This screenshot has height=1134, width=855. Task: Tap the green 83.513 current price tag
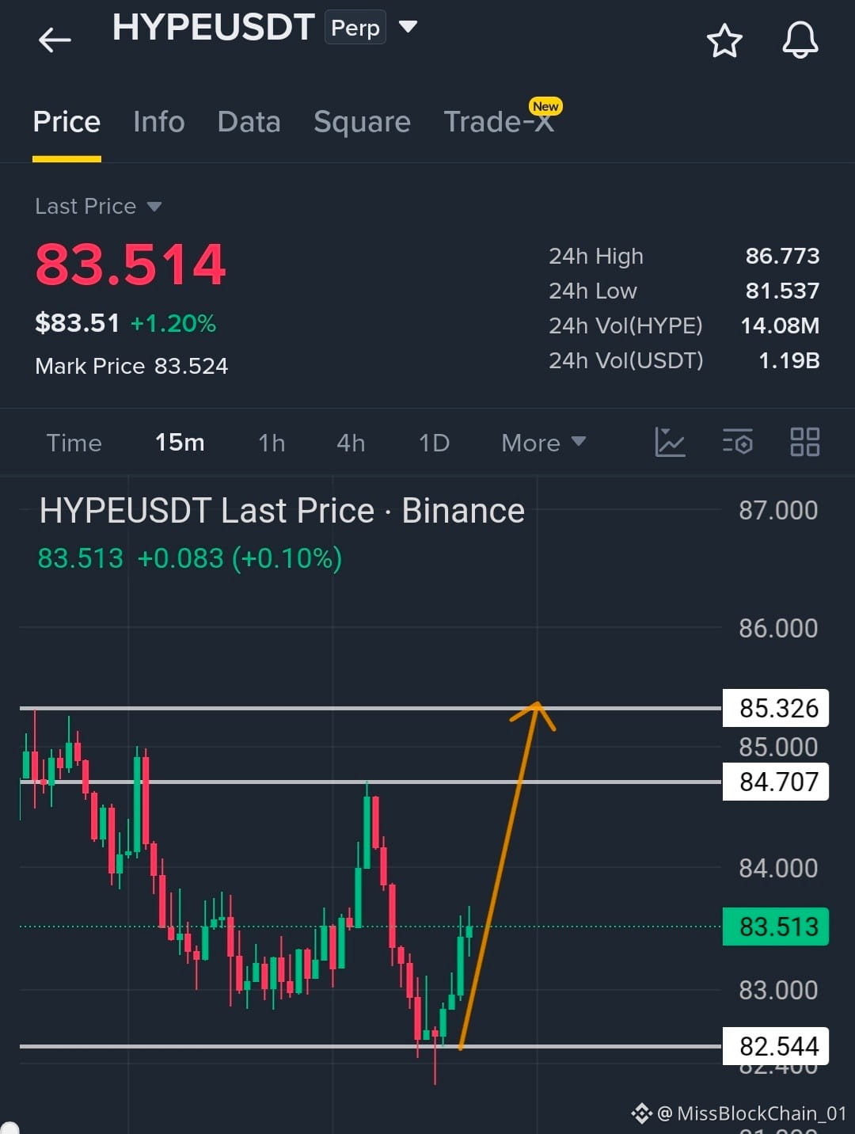pos(776,927)
